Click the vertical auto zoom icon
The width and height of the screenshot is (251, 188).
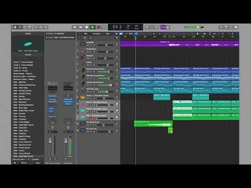(210, 33)
